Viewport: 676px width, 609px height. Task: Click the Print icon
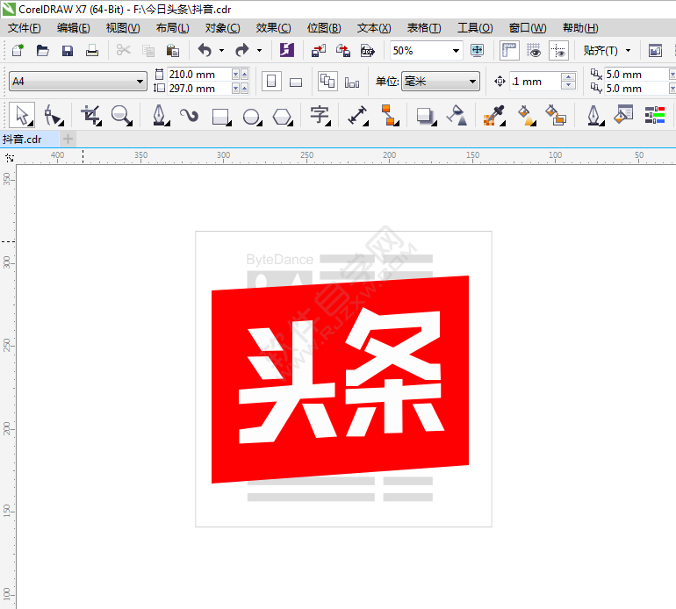point(92,51)
